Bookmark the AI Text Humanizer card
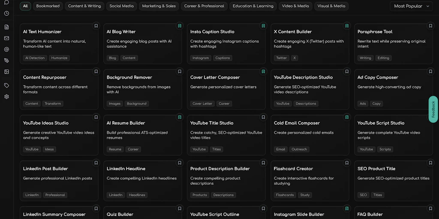 [96, 26]
